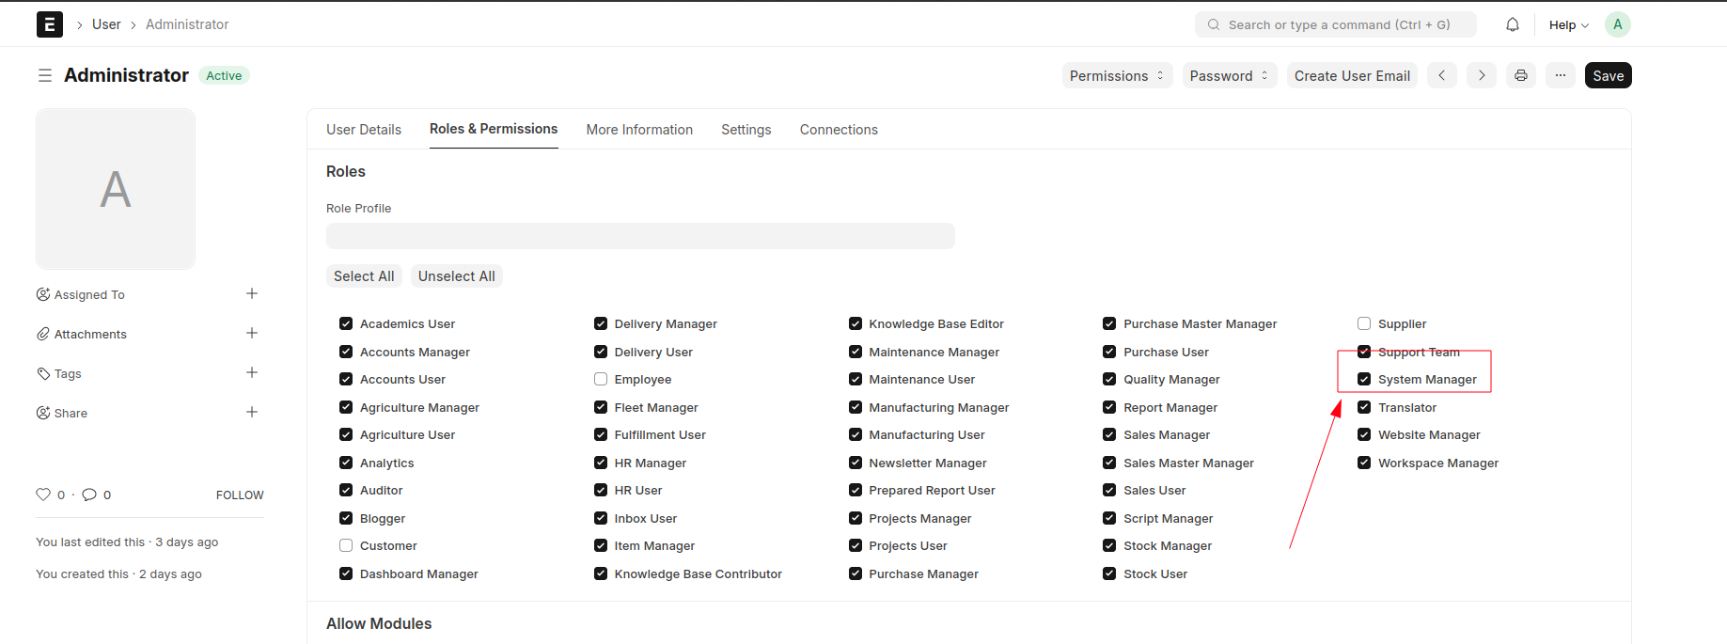Toggle the sidebar hamburger icon
The height and width of the screenshot is (644, 1727).
click(44, 75)
